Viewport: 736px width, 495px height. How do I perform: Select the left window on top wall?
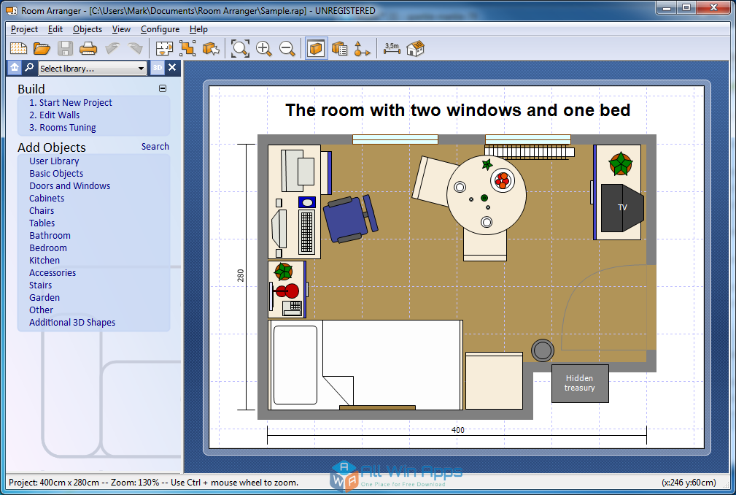[395, 139]
